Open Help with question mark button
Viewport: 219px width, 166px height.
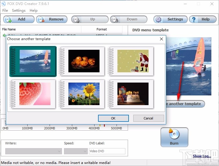coord(203,19)
